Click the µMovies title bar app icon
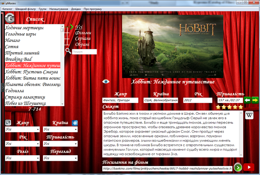 (3, 3)
